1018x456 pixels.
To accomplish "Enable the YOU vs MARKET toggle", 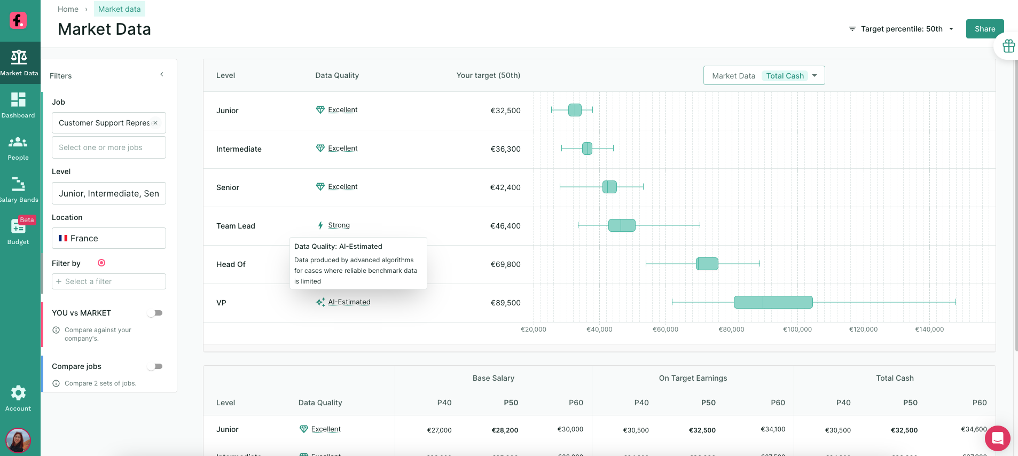I will pyautogui.click(x=155, y=313).
